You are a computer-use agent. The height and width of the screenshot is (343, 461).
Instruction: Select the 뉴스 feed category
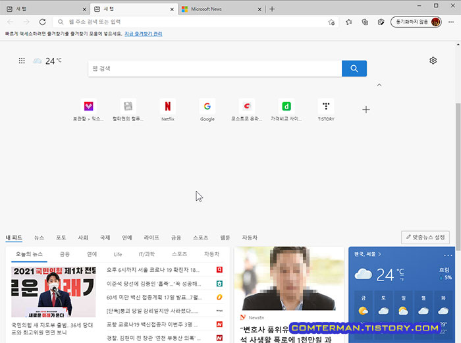click(x=39, y=238)
